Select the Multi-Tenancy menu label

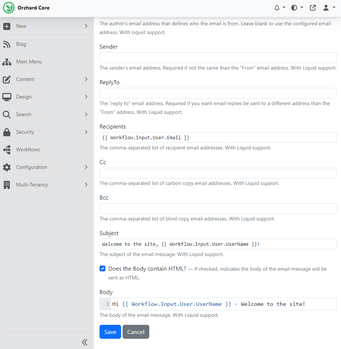tap(32, 185)
